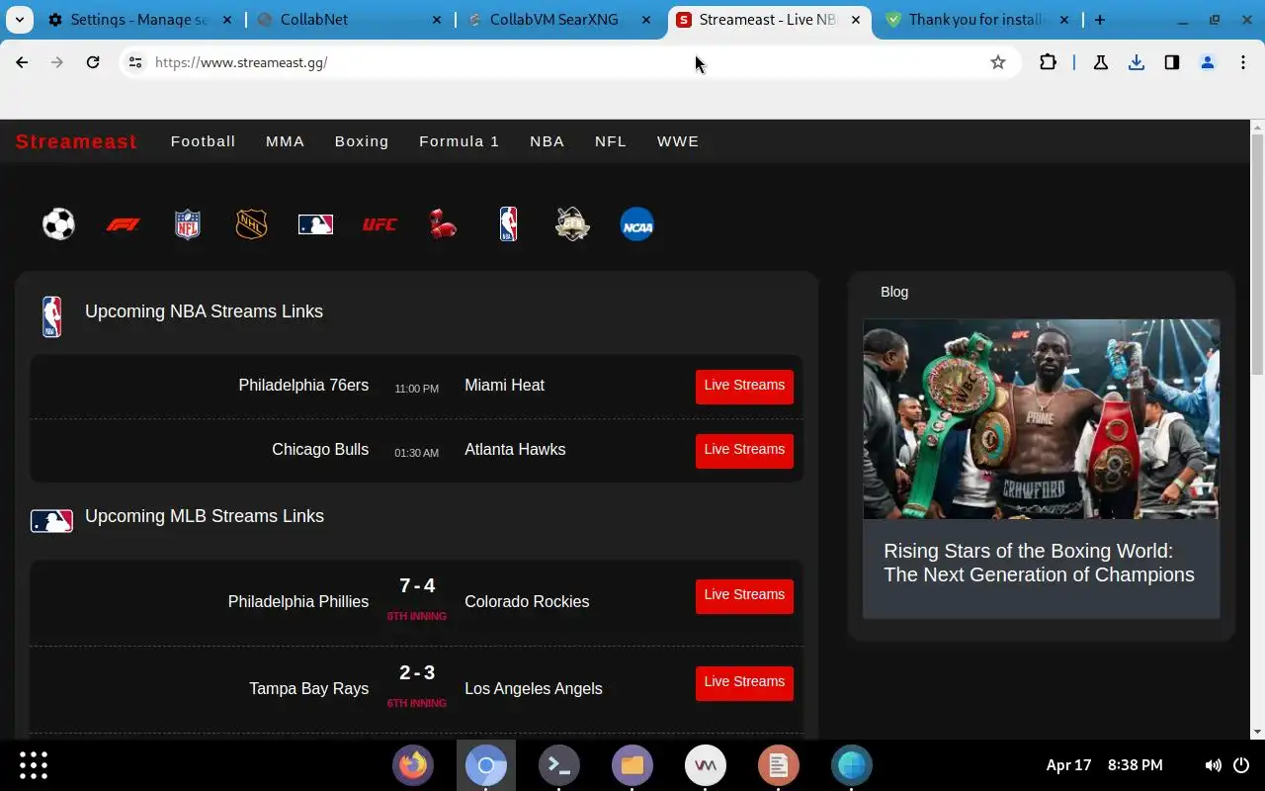Open Chrome three-dot menu
Screen dimensions: 1265x791
(x=1243, y=62)
